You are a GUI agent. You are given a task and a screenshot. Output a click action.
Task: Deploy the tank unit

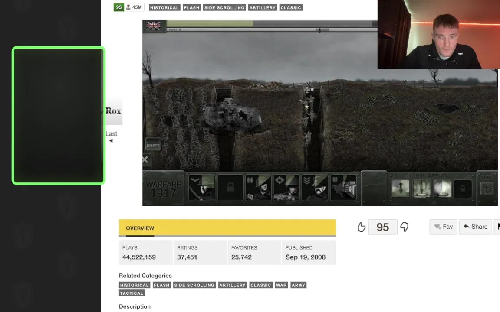(x=343, y=188)
